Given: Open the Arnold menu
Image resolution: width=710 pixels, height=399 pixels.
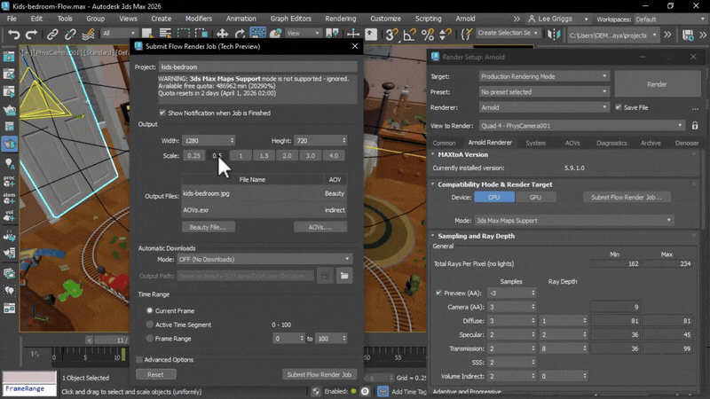Looking at the screenshot, I should tap(465, 19).
